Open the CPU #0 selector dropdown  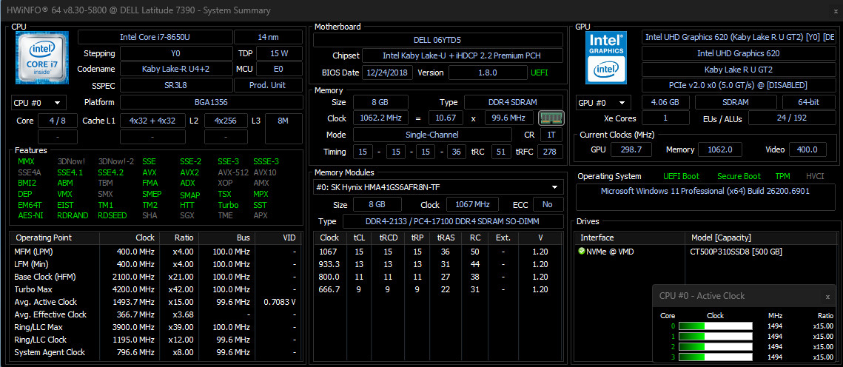pyautogui.click(x=38, y=102)
